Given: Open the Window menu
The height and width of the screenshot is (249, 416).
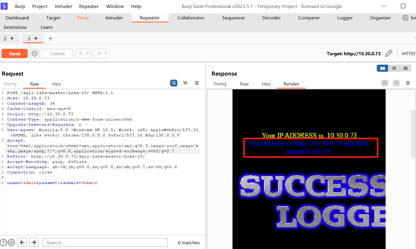Looking at the screenshot, I should pos(115,6).
